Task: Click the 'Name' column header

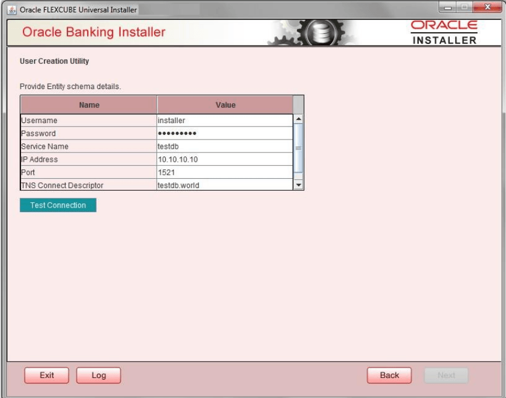Action: click(x=89, y=105)
